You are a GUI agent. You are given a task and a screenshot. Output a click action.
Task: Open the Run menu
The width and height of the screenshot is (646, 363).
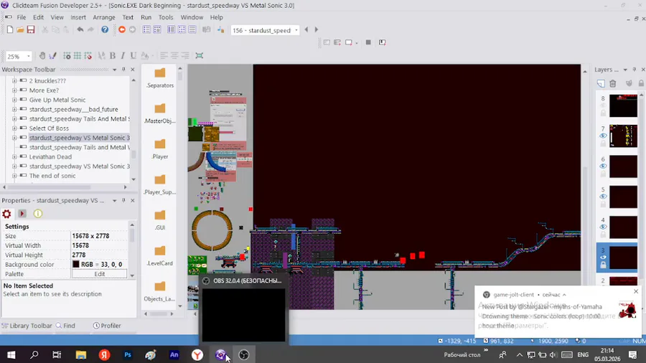(146, 17)
